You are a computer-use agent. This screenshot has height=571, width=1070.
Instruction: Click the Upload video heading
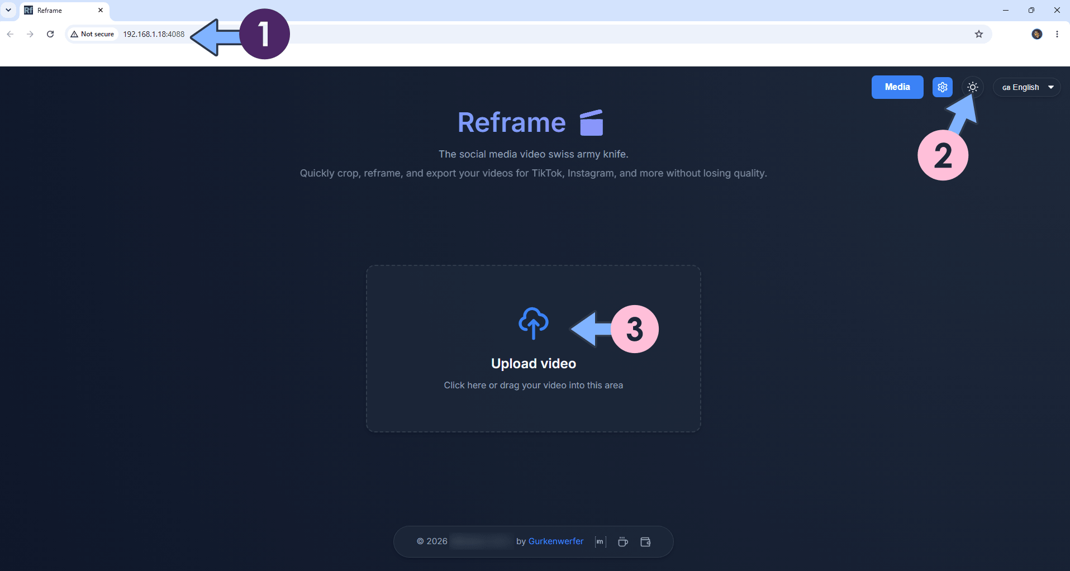coord(534,364)
